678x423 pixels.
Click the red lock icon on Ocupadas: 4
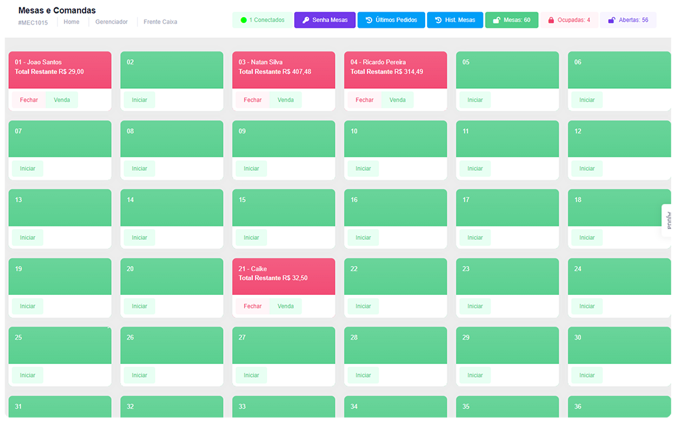[551, 20]
